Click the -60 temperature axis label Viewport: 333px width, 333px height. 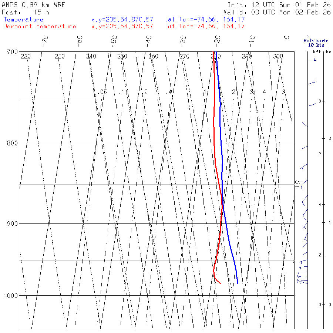(x=80, y=41)
